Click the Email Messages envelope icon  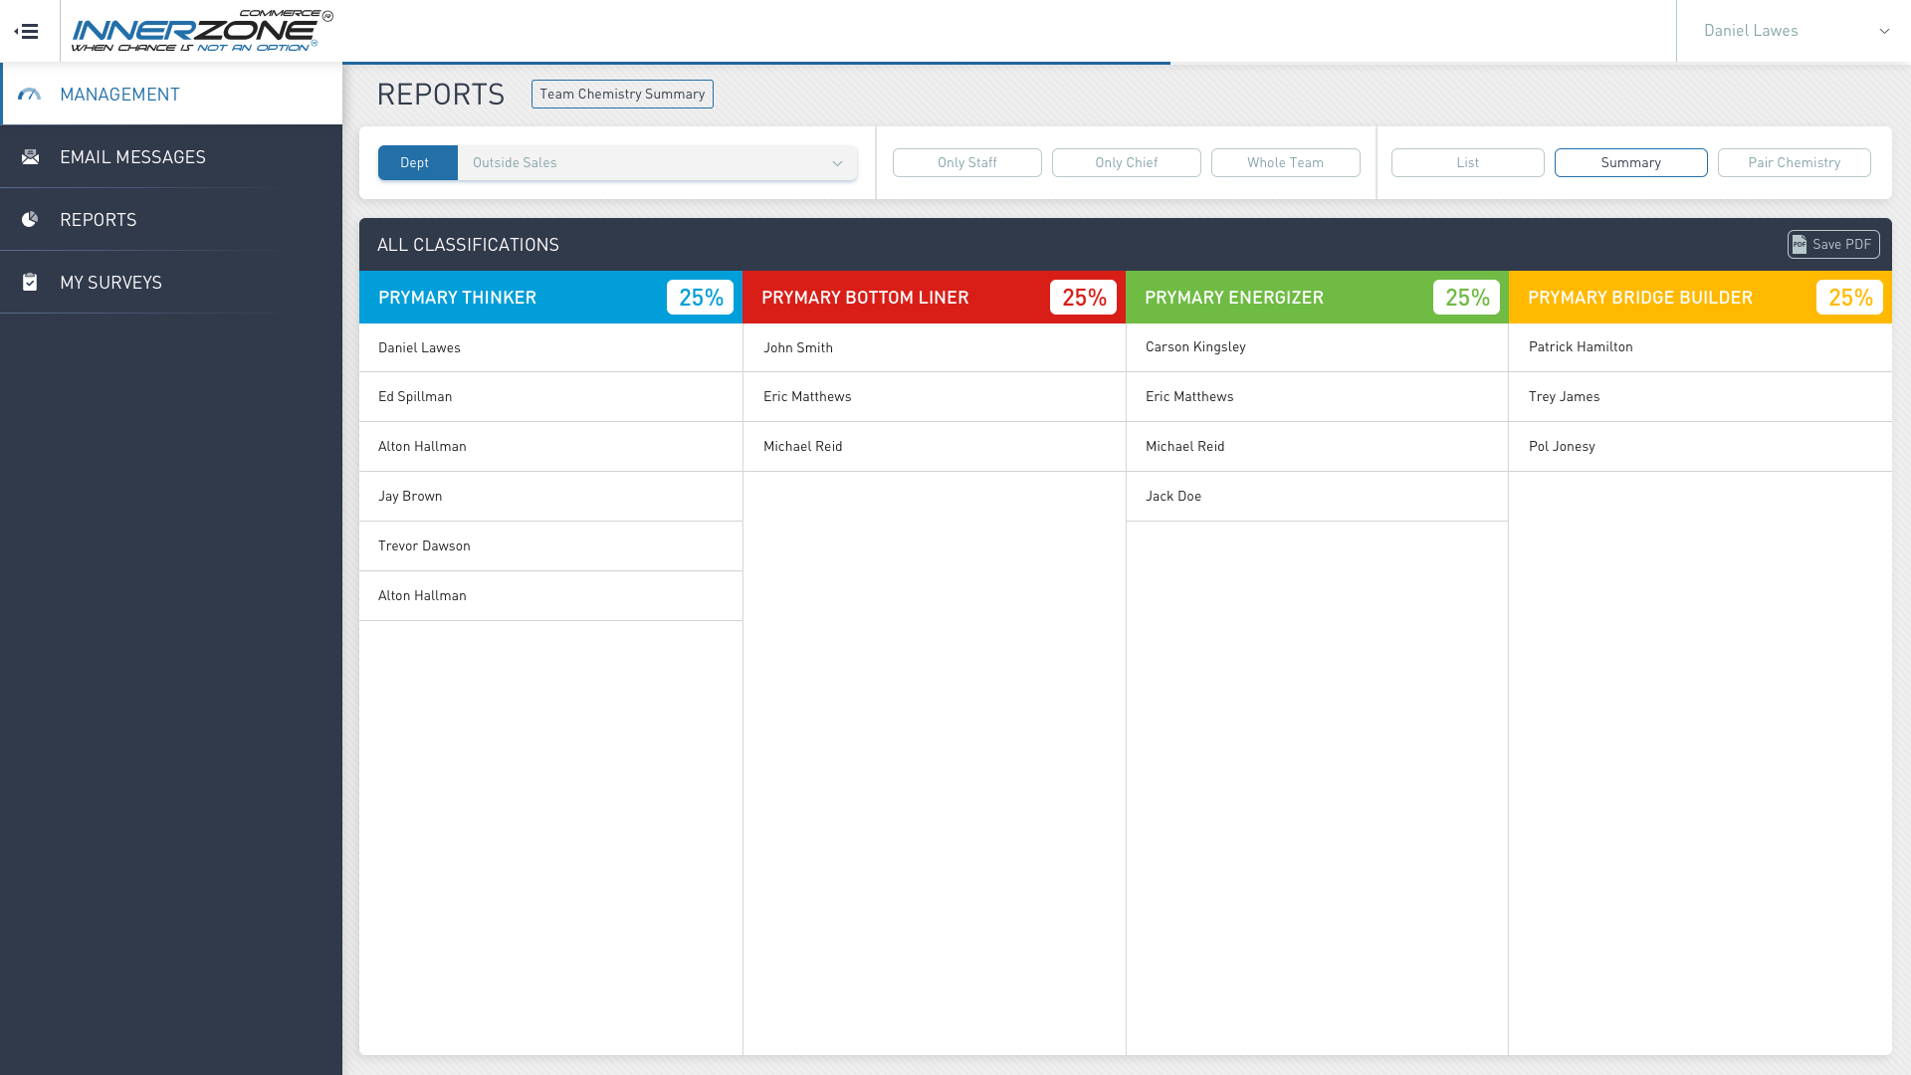(30, 157)
